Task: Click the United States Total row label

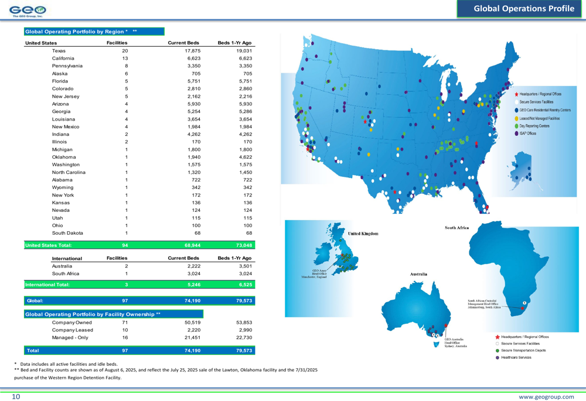Action: 49,245
